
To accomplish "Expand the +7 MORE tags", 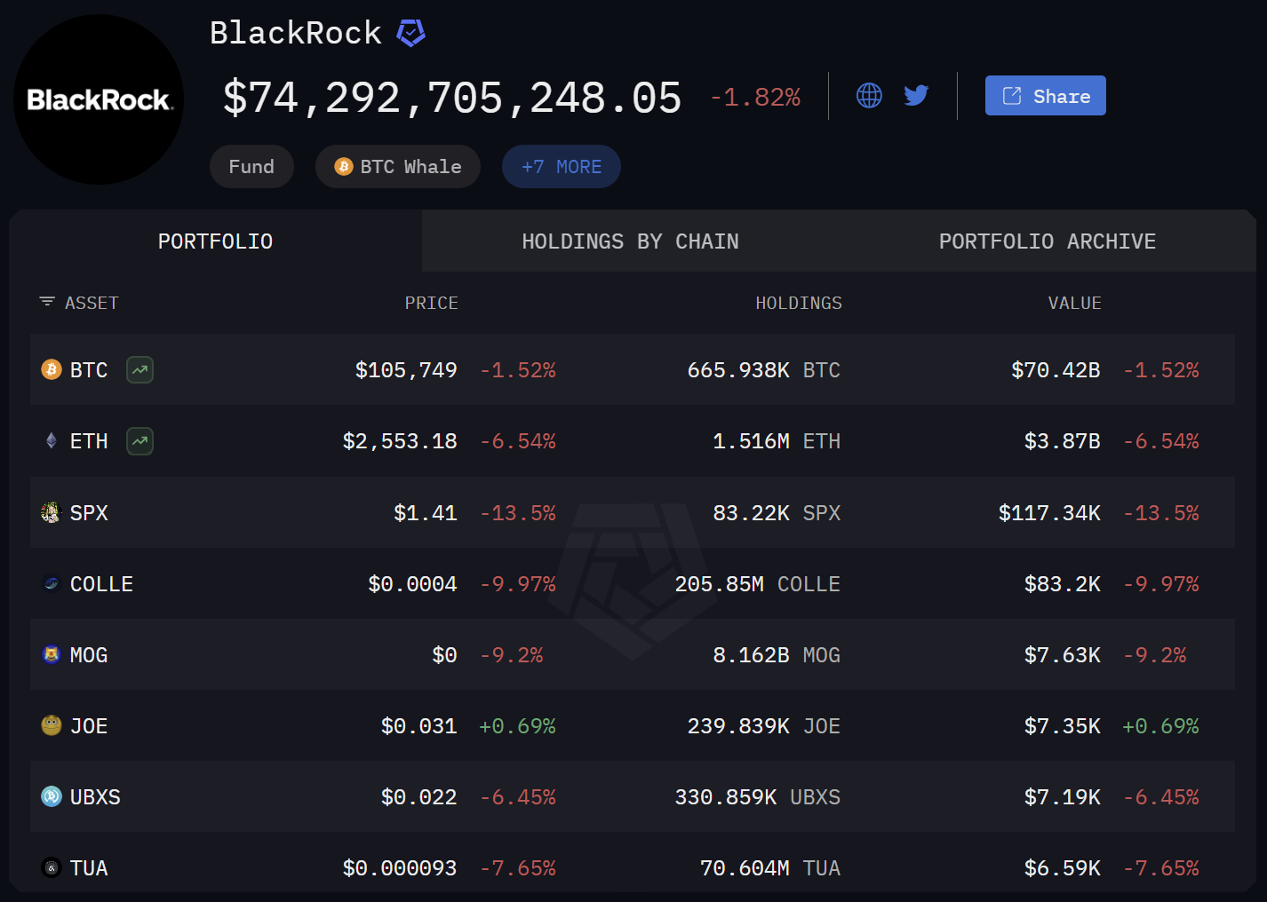I will click(x=561, y=167).
